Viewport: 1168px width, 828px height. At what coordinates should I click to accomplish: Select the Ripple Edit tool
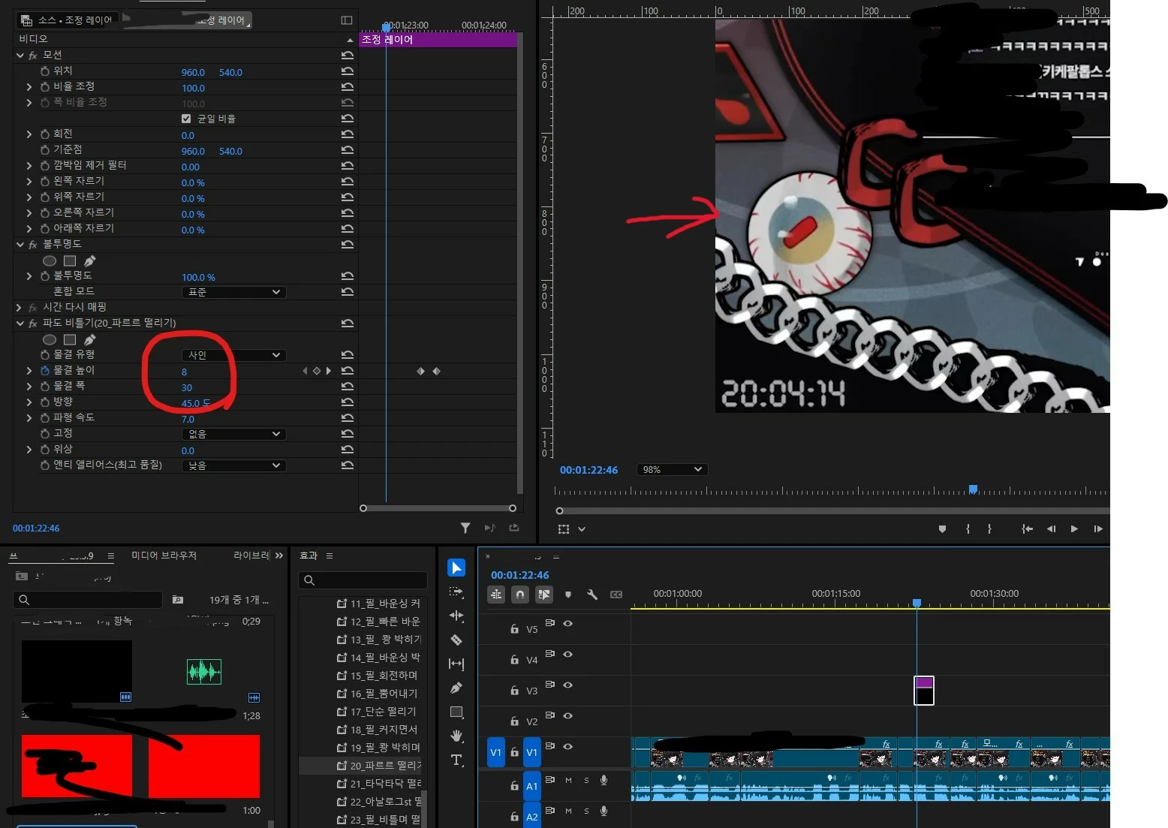pos(456,616)
